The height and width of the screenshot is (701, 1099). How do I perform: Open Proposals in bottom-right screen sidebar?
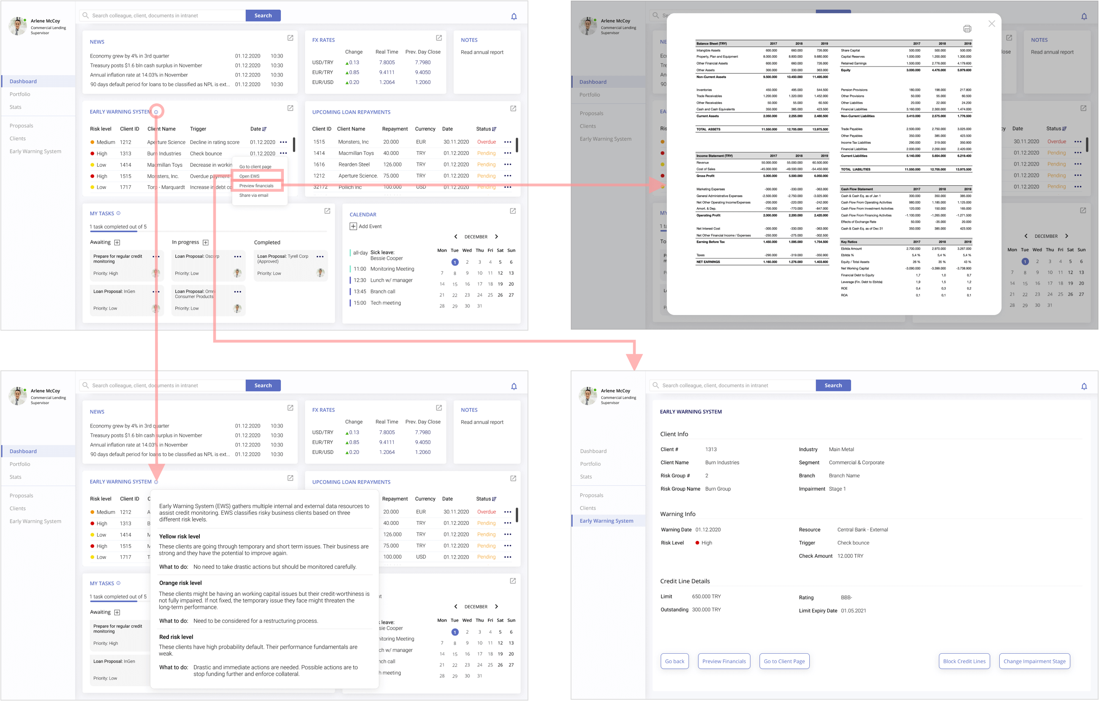coord(591,495)
